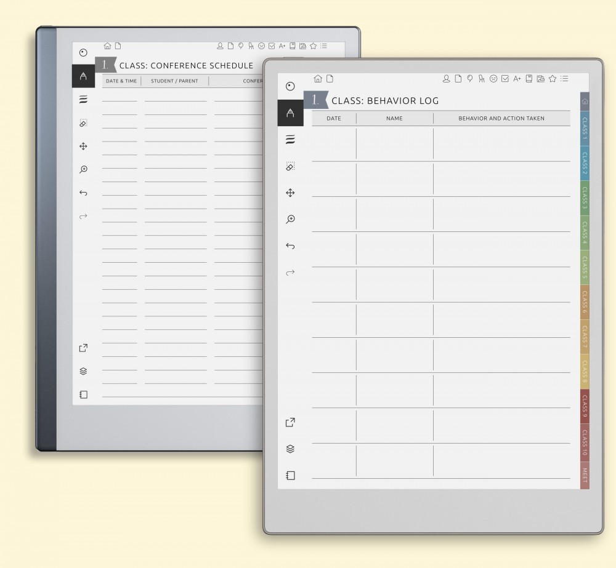Tap the notebook icon on Conference Schedule tablet

[x=83, y=394]
